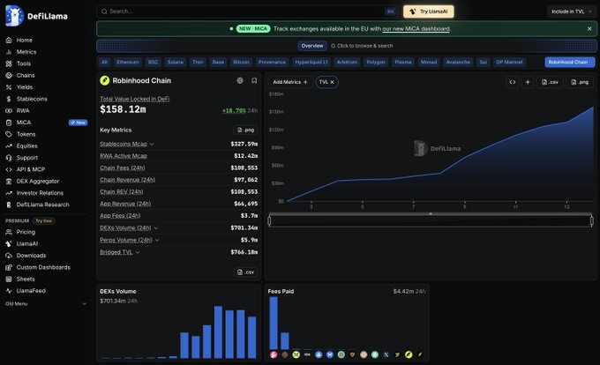Open Home in the sidebar

[24, 41]
